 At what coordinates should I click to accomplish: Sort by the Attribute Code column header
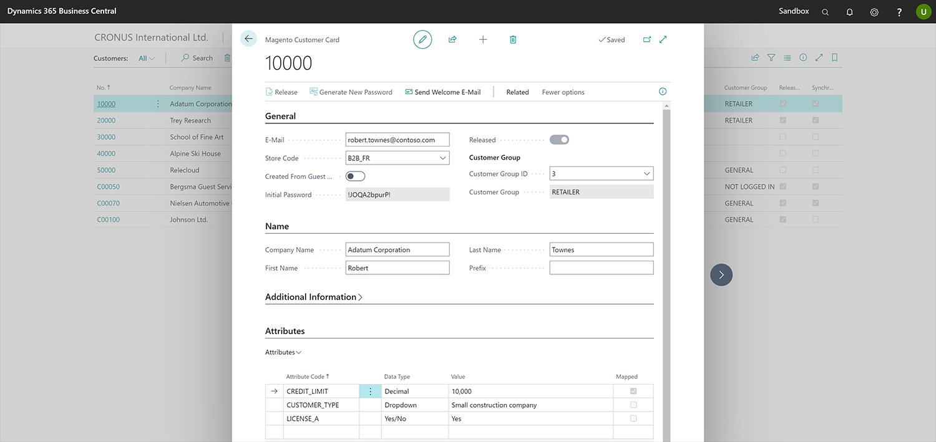click(308, 377)
